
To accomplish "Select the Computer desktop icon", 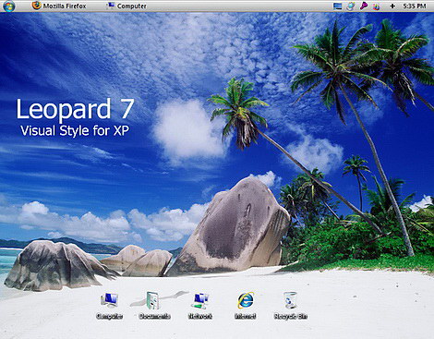I will point(109,299).
